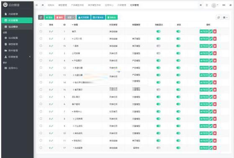The image size is (234, 158).
Task: Tick the select-all checkbox in table header
Action: (41, 24)
